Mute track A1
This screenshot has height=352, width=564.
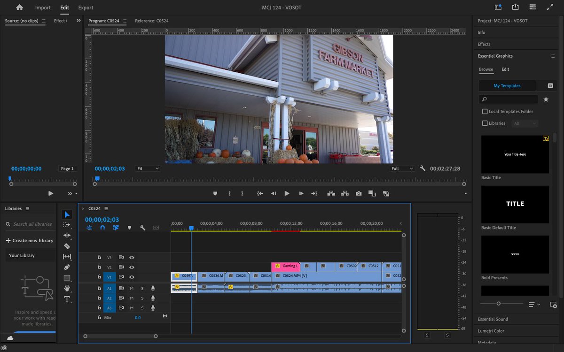point(132,288)
